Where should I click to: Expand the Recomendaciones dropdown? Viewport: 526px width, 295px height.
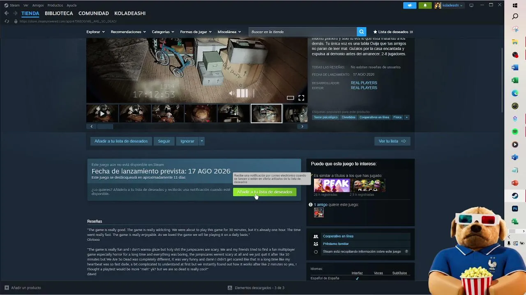(128, 32)
